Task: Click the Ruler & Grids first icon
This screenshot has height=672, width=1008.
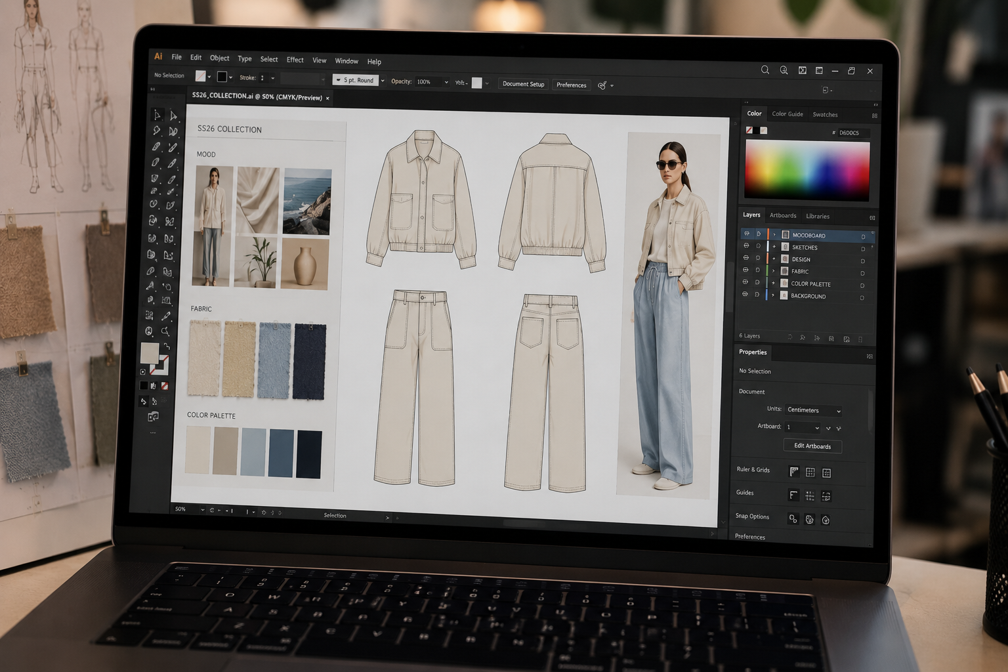Action: click(794, 472)
